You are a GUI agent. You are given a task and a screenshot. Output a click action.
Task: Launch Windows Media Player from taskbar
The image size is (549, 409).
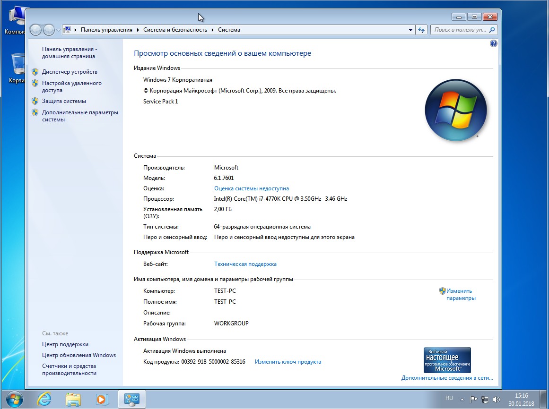coord(102,399)
